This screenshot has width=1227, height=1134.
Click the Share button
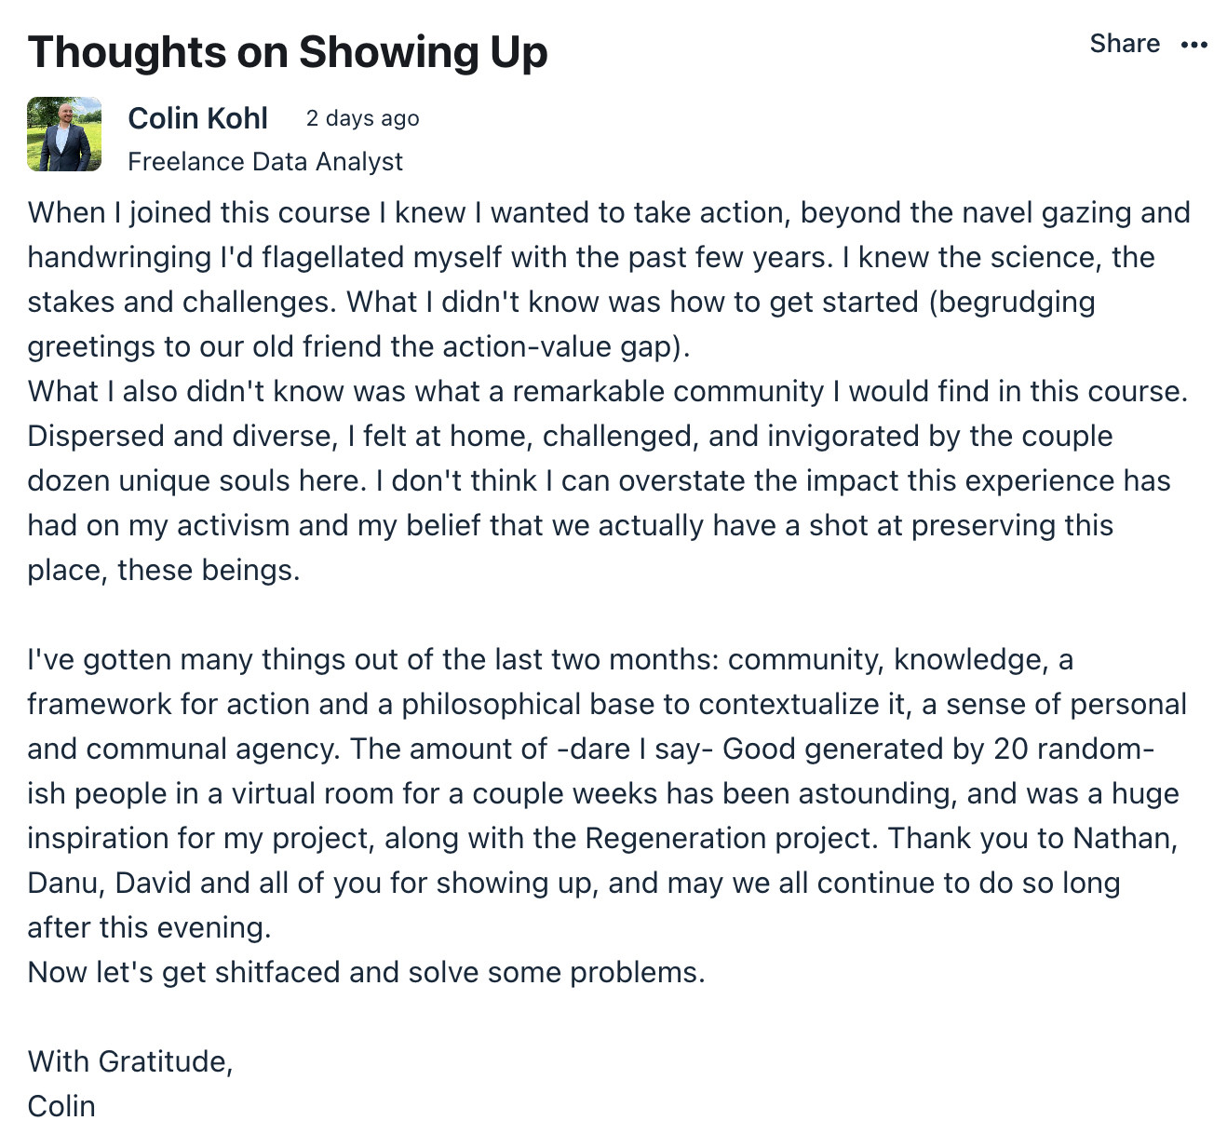1125,44
